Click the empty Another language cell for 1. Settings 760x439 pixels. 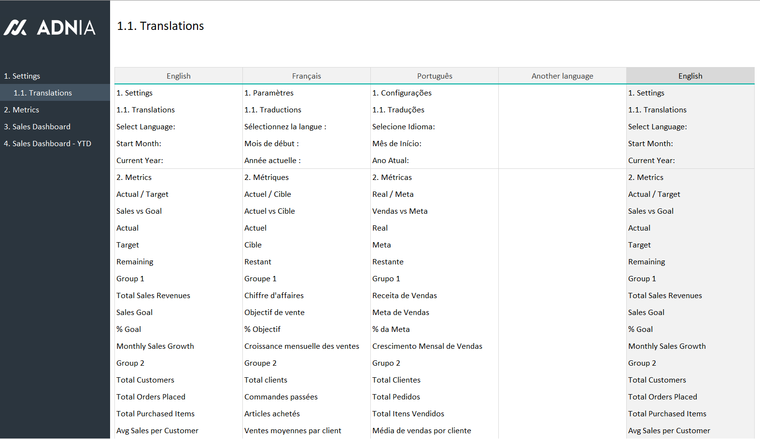[562, 93]
